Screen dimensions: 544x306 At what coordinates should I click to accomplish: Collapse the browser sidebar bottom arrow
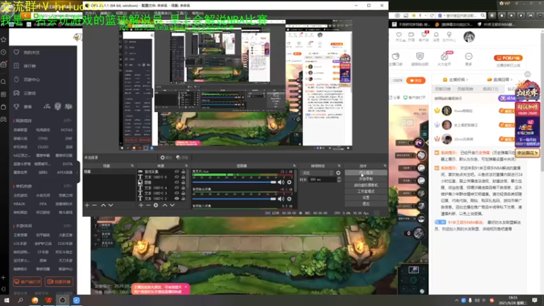[x=3, y=289]
